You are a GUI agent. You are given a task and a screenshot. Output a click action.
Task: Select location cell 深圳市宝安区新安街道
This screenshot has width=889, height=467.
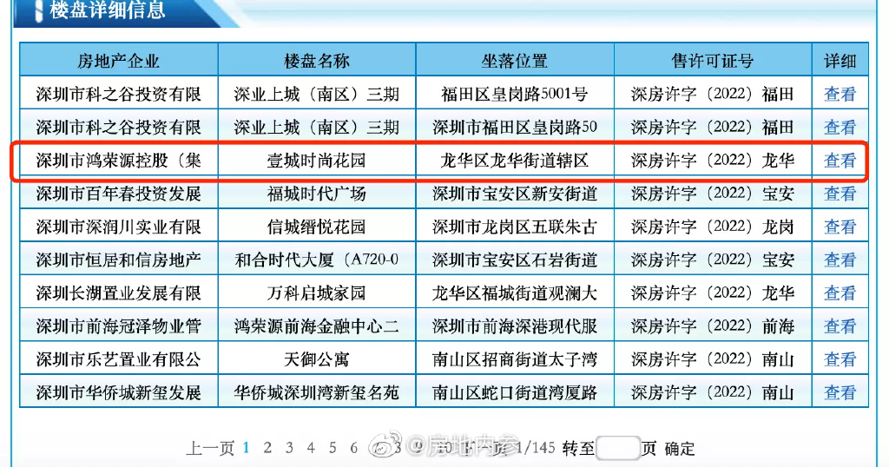[514, 194]
